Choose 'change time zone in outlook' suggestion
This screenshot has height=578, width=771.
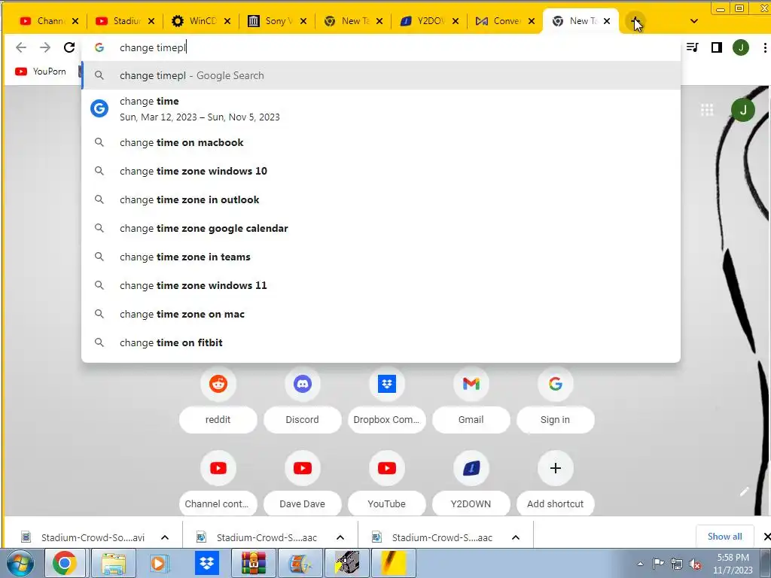point(381,199)
